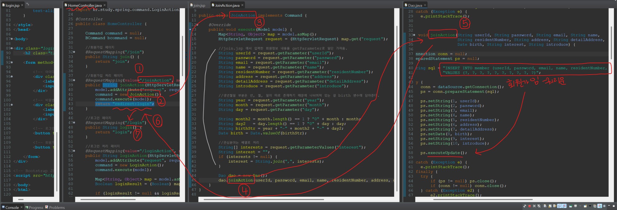Open a new console view icon
The width and height of the screenshot is (617, 210).
tap(585, 206)
